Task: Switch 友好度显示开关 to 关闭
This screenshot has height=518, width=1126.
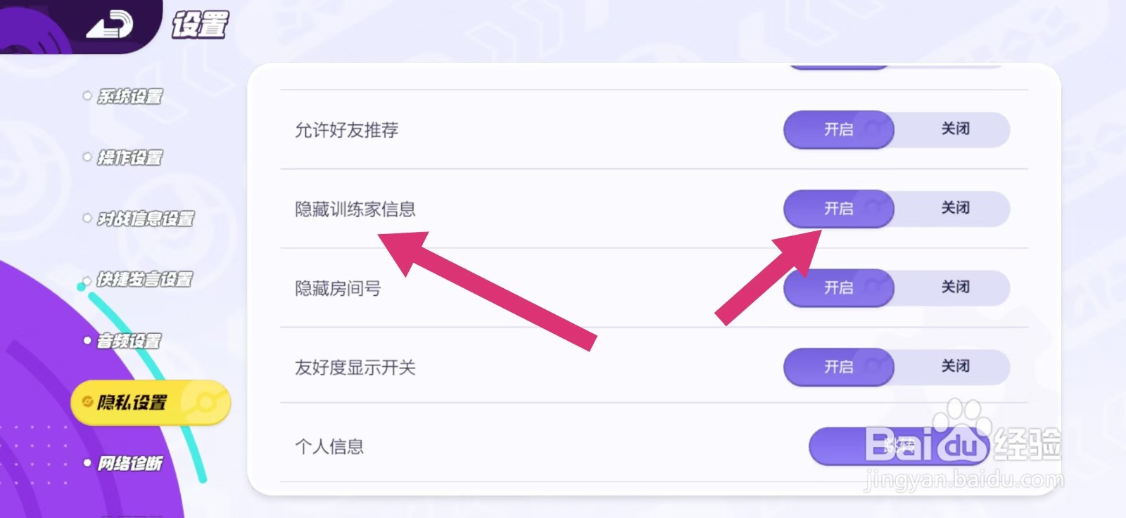Action: 955,366
